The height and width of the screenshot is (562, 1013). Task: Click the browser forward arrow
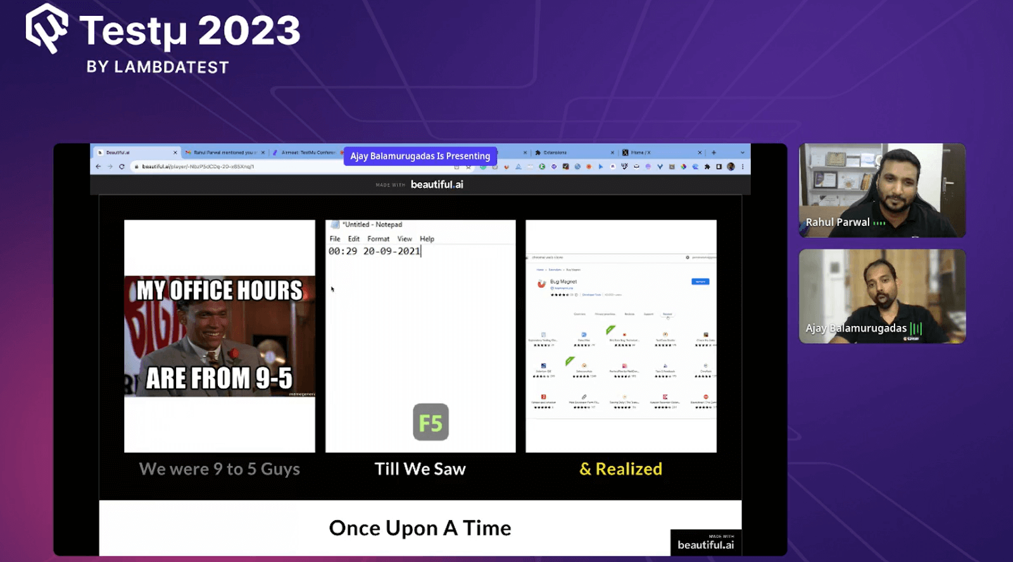(x=110, y=166)
